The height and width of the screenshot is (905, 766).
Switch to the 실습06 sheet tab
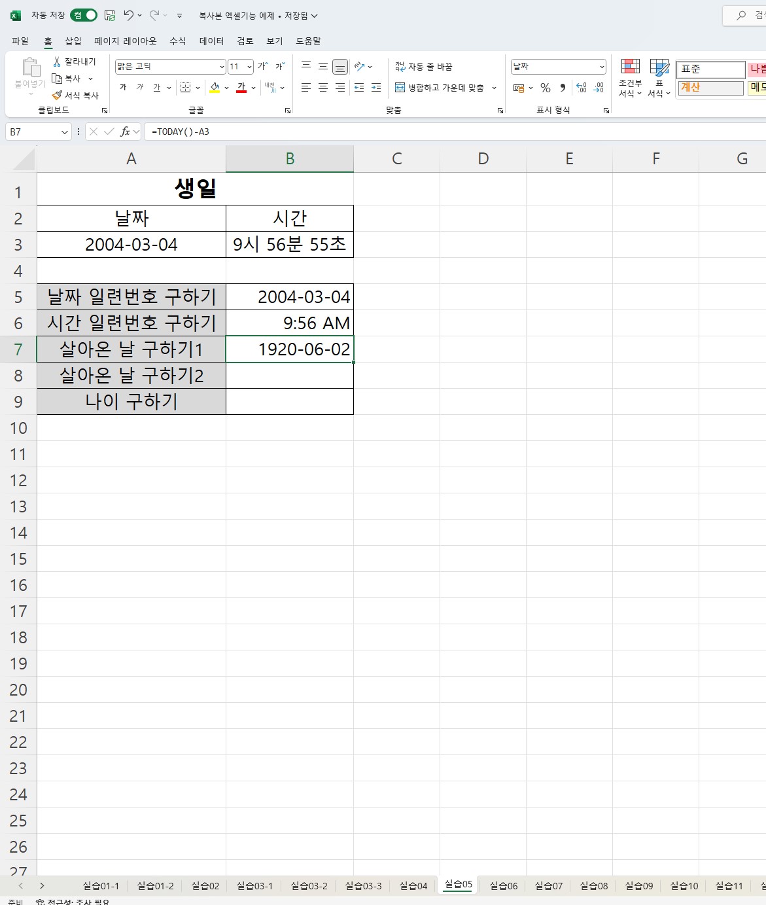pyautogui.click(x=503, y=885)
